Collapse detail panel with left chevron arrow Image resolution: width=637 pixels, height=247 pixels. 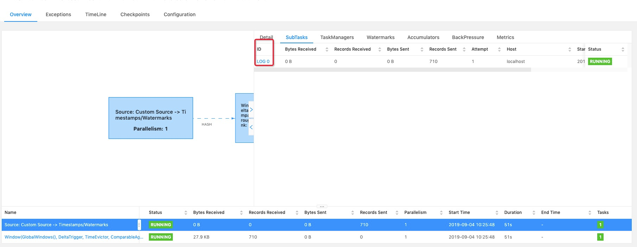click(251, 127)
